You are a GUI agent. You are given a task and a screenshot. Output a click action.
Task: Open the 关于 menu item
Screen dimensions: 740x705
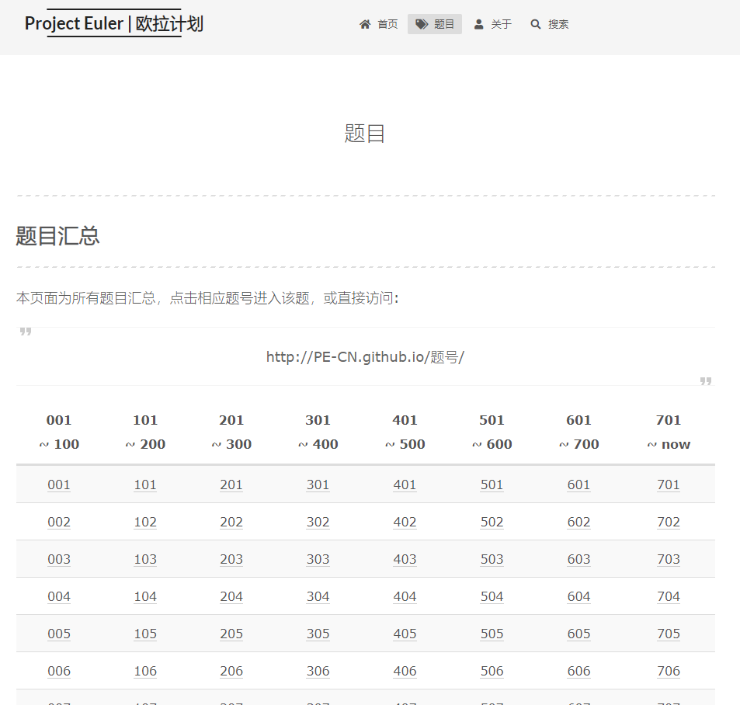pos(493,24)
